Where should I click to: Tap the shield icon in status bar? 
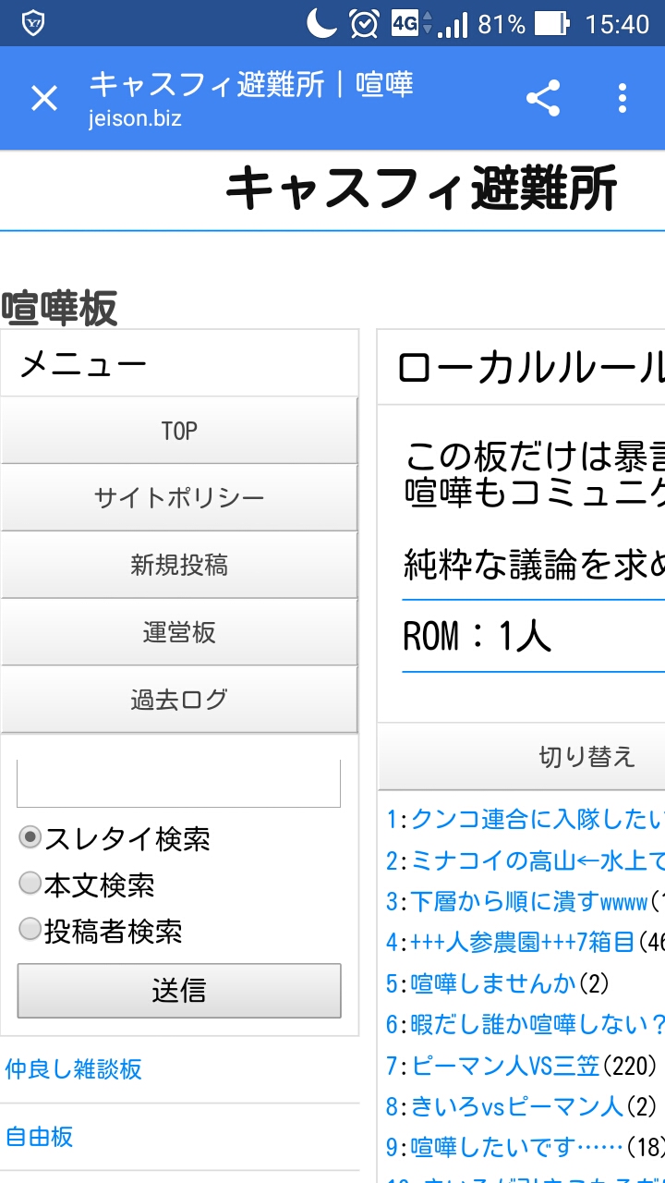[x=33, y=22]
